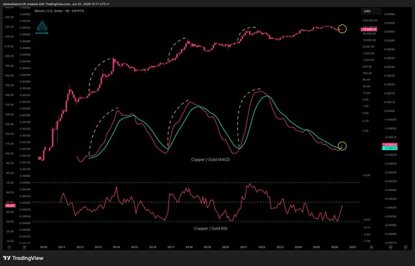The image size is (415, 266).
Task: Click the pink MACD value label
Action: pyautogui.click(x=390, y=145)
